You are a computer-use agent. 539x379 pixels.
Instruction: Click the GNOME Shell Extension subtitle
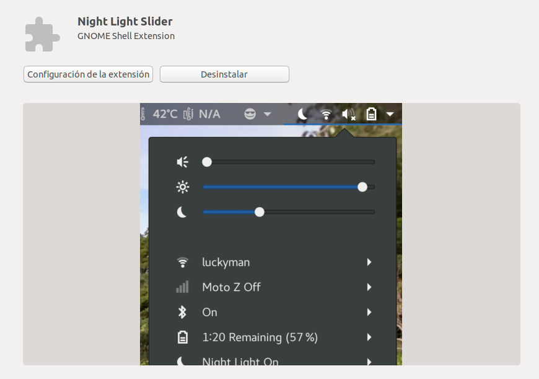(126, 36)
